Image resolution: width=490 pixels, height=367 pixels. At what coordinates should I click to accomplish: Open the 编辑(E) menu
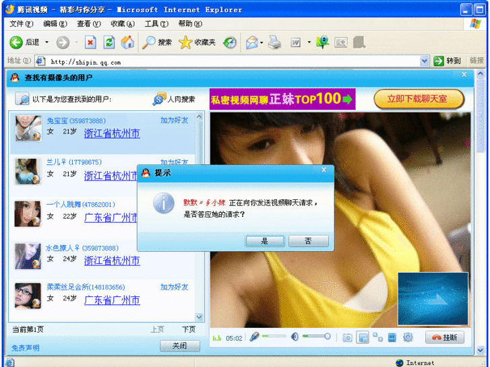(55, 24)
